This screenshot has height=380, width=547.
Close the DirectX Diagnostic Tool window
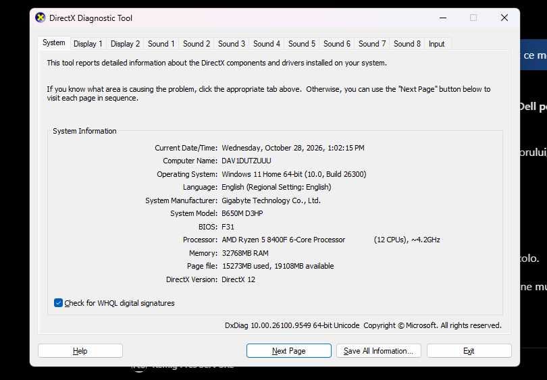point(504,18)
